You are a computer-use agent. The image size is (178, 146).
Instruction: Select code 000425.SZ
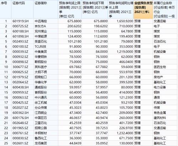(20, 102)
